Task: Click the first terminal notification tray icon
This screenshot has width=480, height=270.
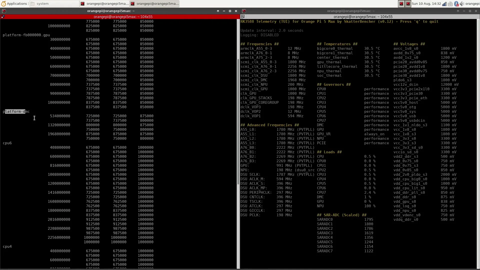Action: [401, 4]
